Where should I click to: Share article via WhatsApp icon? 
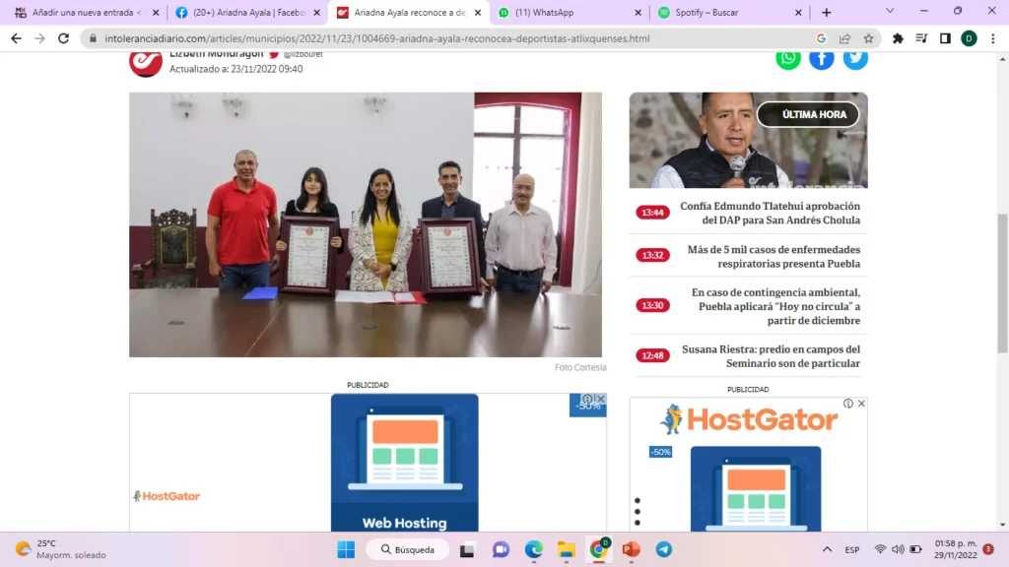pos(787,58)
